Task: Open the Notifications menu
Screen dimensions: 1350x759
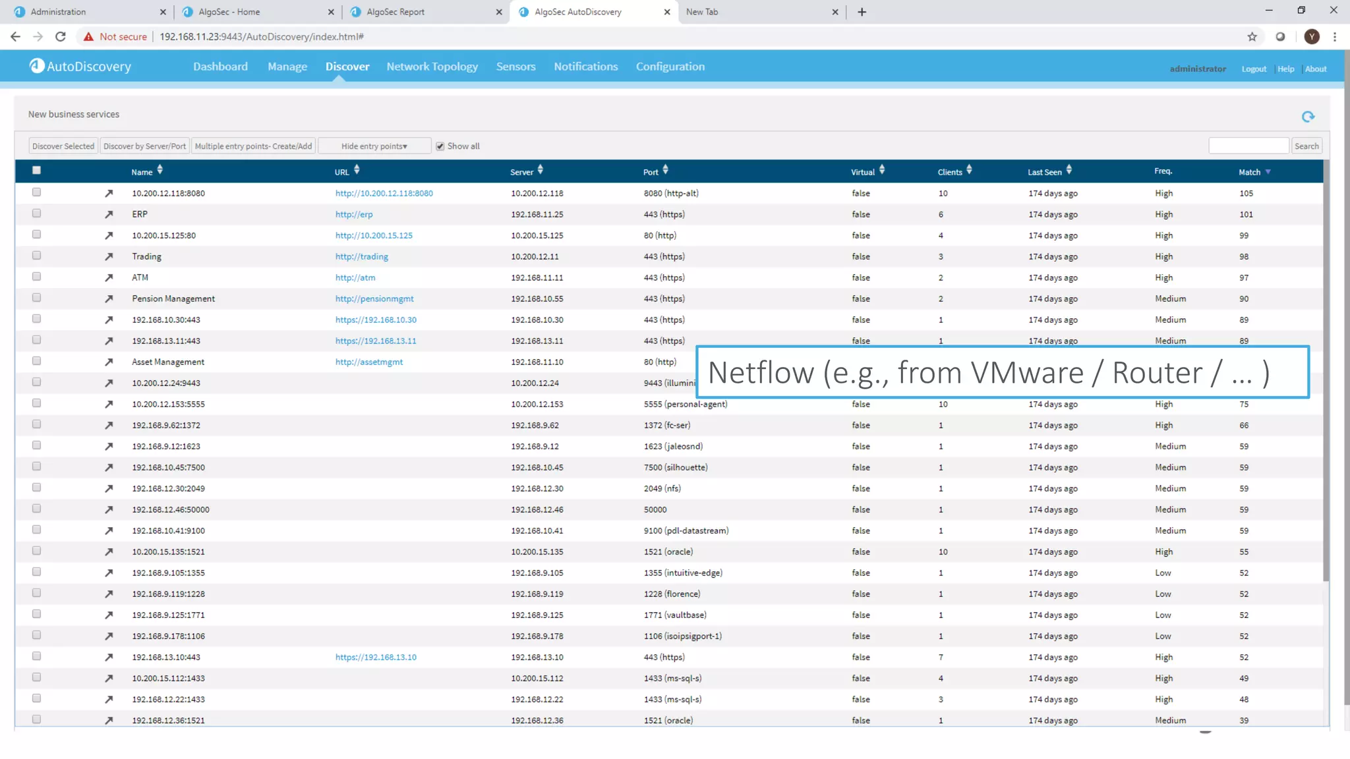Action: (585, 67)
